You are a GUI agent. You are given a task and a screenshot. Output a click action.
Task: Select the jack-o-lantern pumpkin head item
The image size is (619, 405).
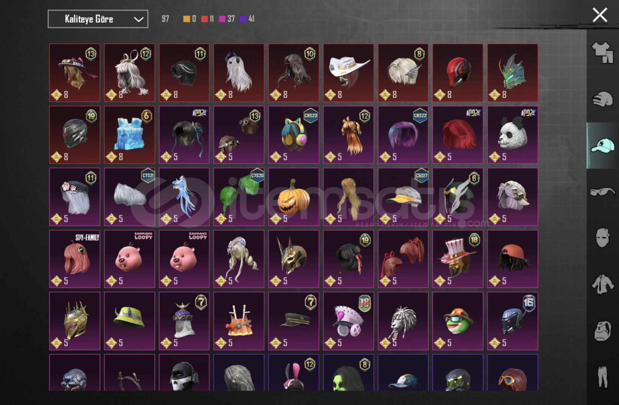pyautogui.click(x=293, y=197)
